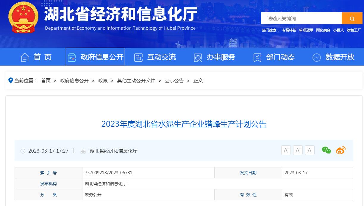The width and height of the screenshot is (364, 206).
Task: Click the 数据开放 data icon
Action: (x=316, y=57)
